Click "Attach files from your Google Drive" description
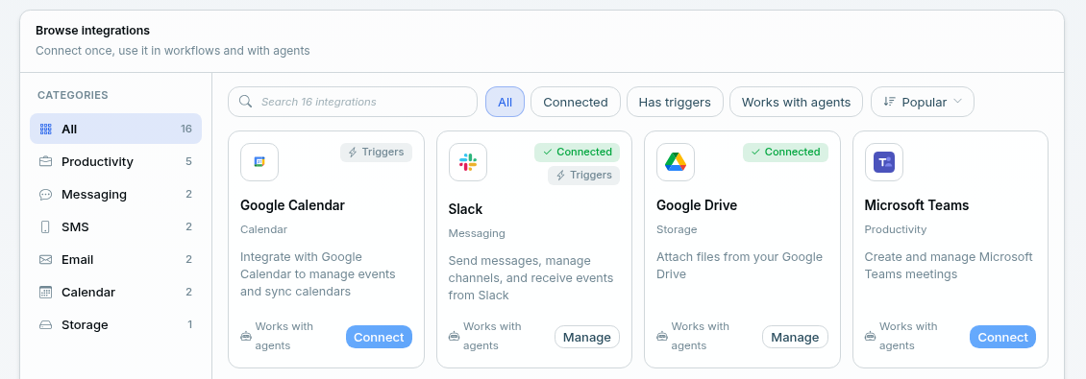 tap(740, 266)
